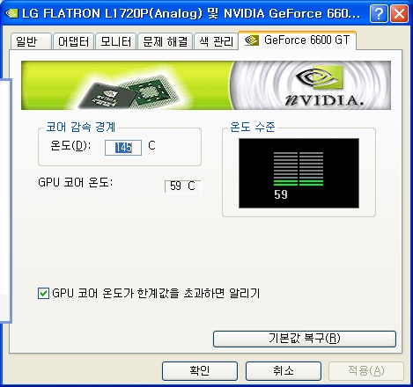Close the display properties dialog

[x=399, y=13]
